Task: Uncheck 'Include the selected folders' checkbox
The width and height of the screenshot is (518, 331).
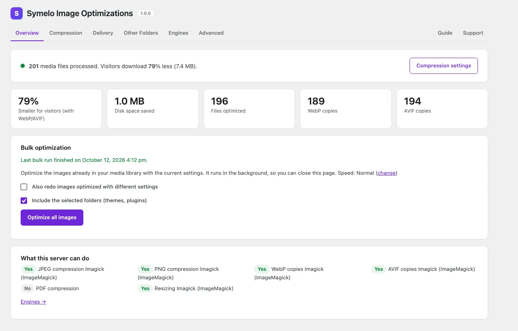Action: pos(24,201)
